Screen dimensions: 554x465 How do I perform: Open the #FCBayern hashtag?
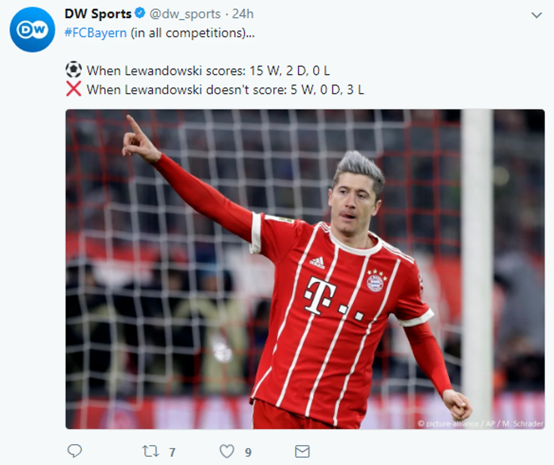96,33
